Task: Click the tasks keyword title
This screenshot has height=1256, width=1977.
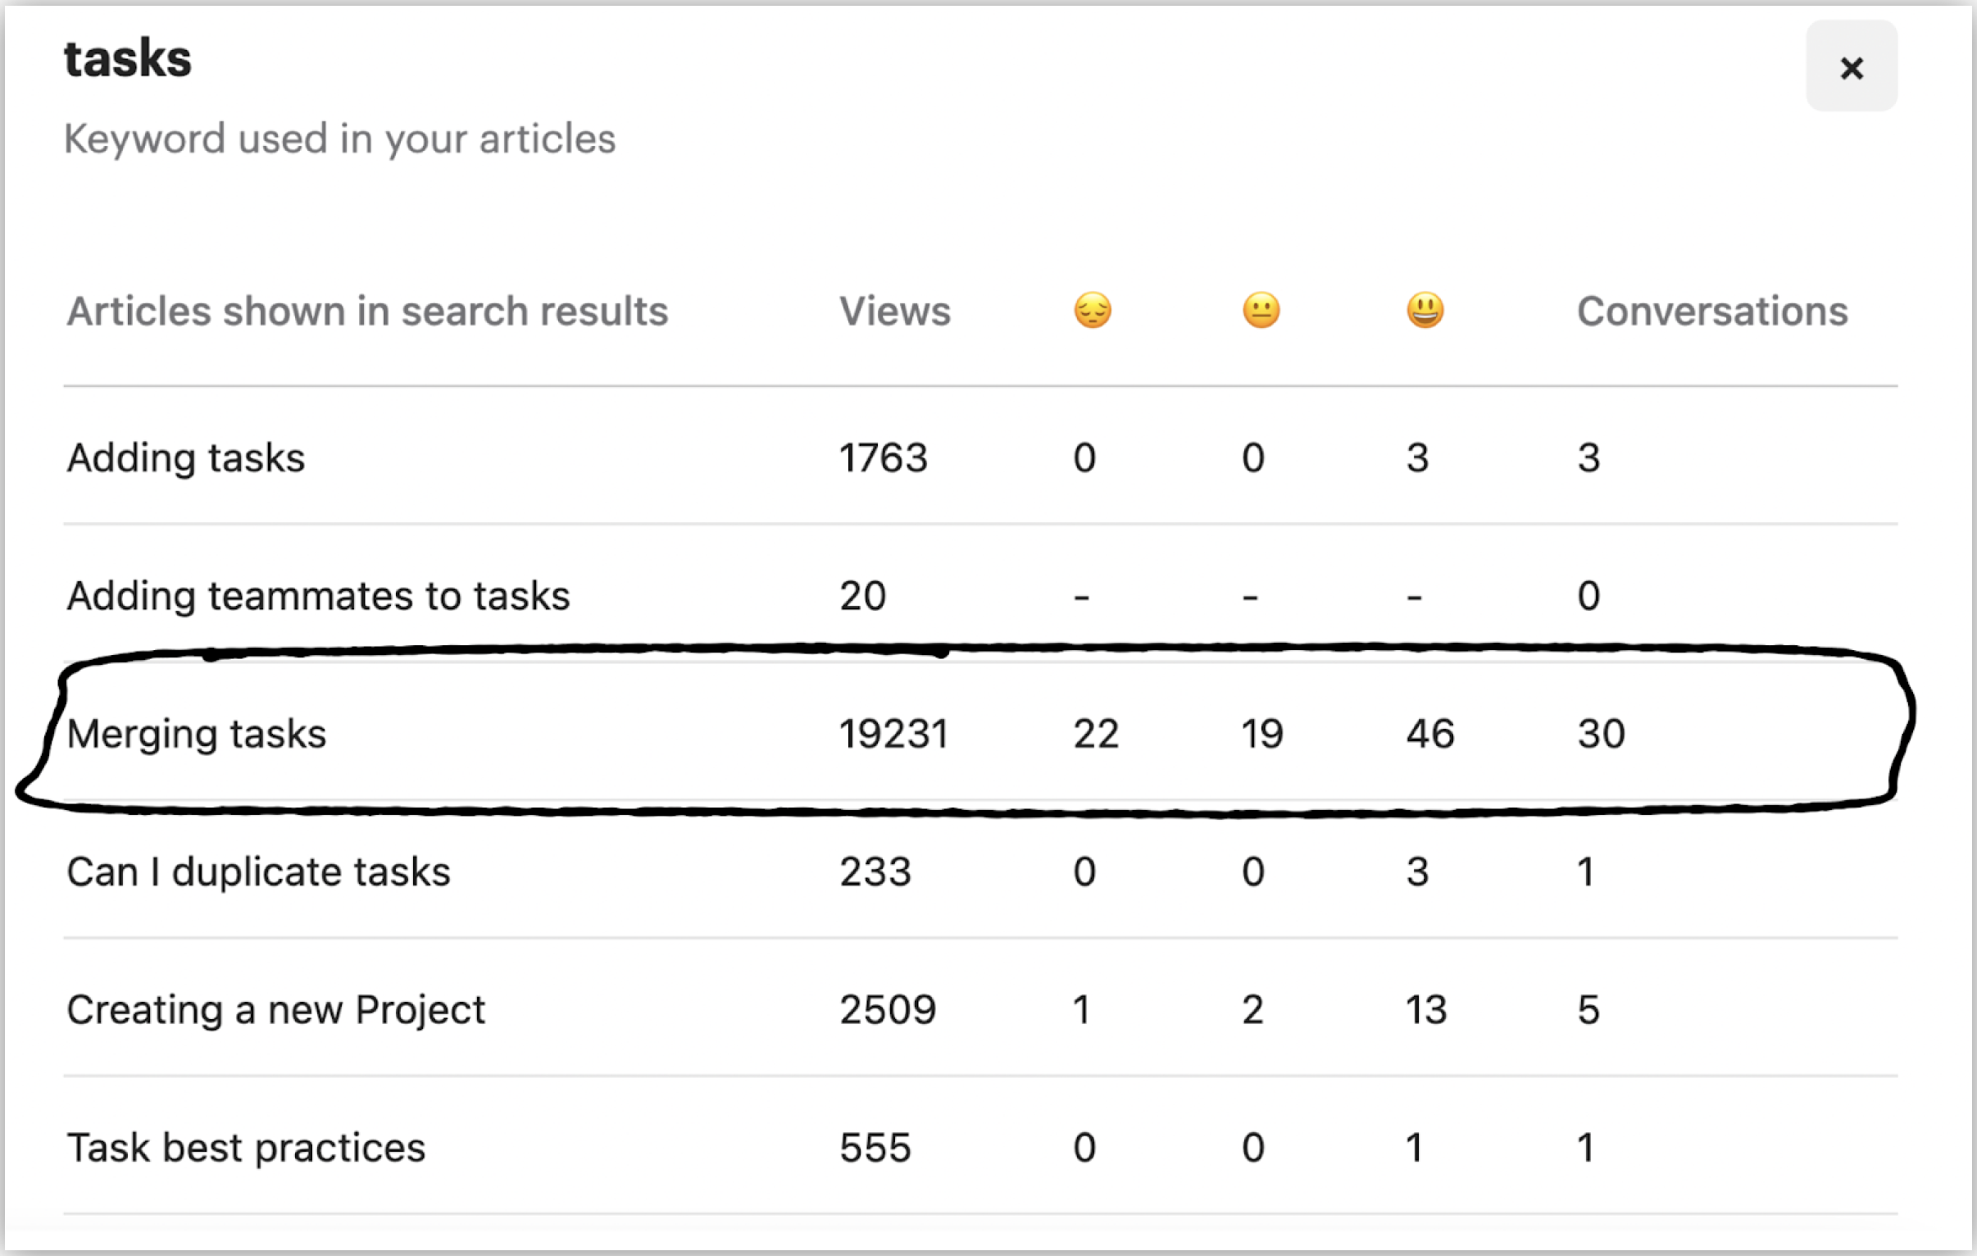Action: pos(128,58)
